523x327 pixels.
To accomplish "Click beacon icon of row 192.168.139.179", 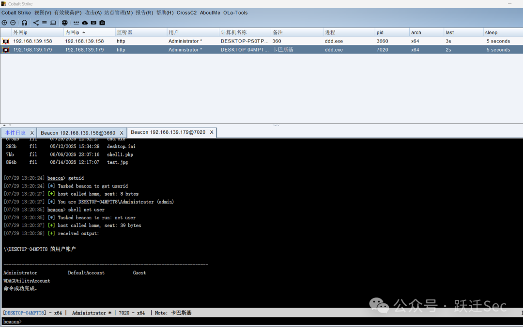I will (6, 50).
